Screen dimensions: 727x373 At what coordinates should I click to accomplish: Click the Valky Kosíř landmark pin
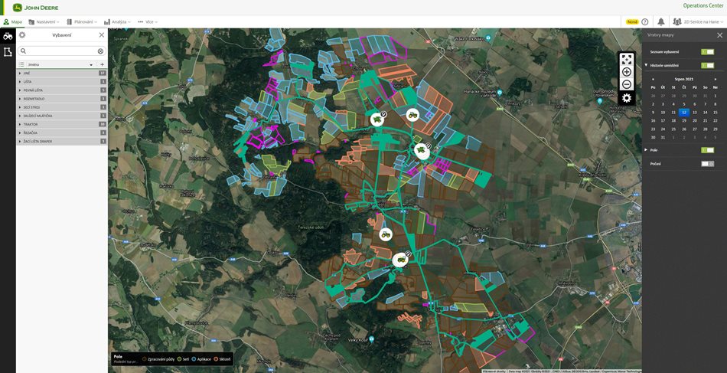(371, 340)
